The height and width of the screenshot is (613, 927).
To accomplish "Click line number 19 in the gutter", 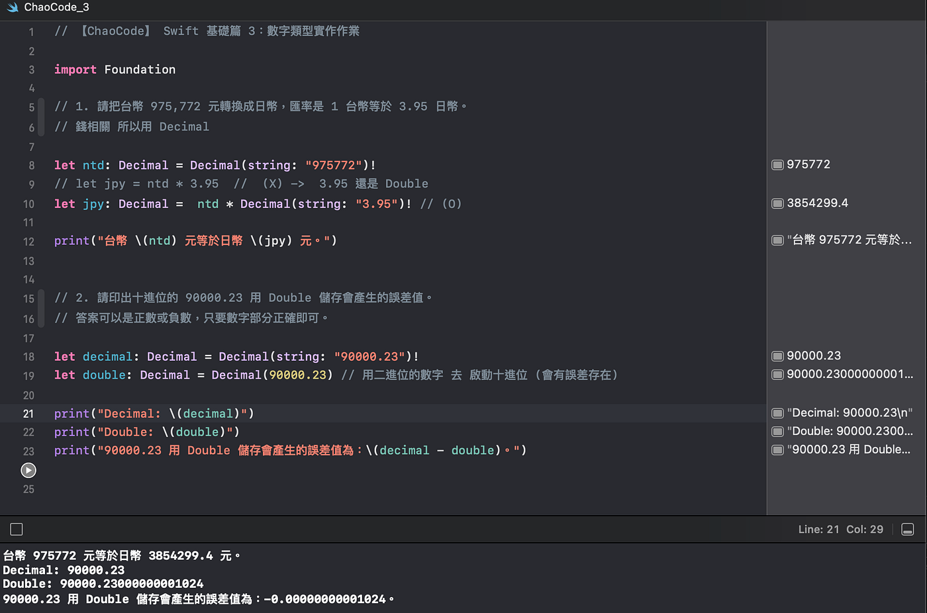I will (28, 376).
